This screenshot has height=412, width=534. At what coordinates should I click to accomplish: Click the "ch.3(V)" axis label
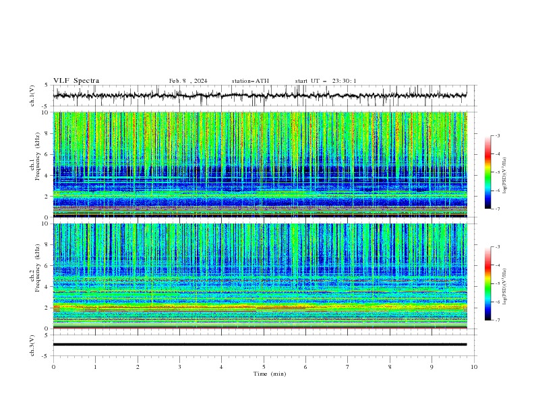pos(32,345)
